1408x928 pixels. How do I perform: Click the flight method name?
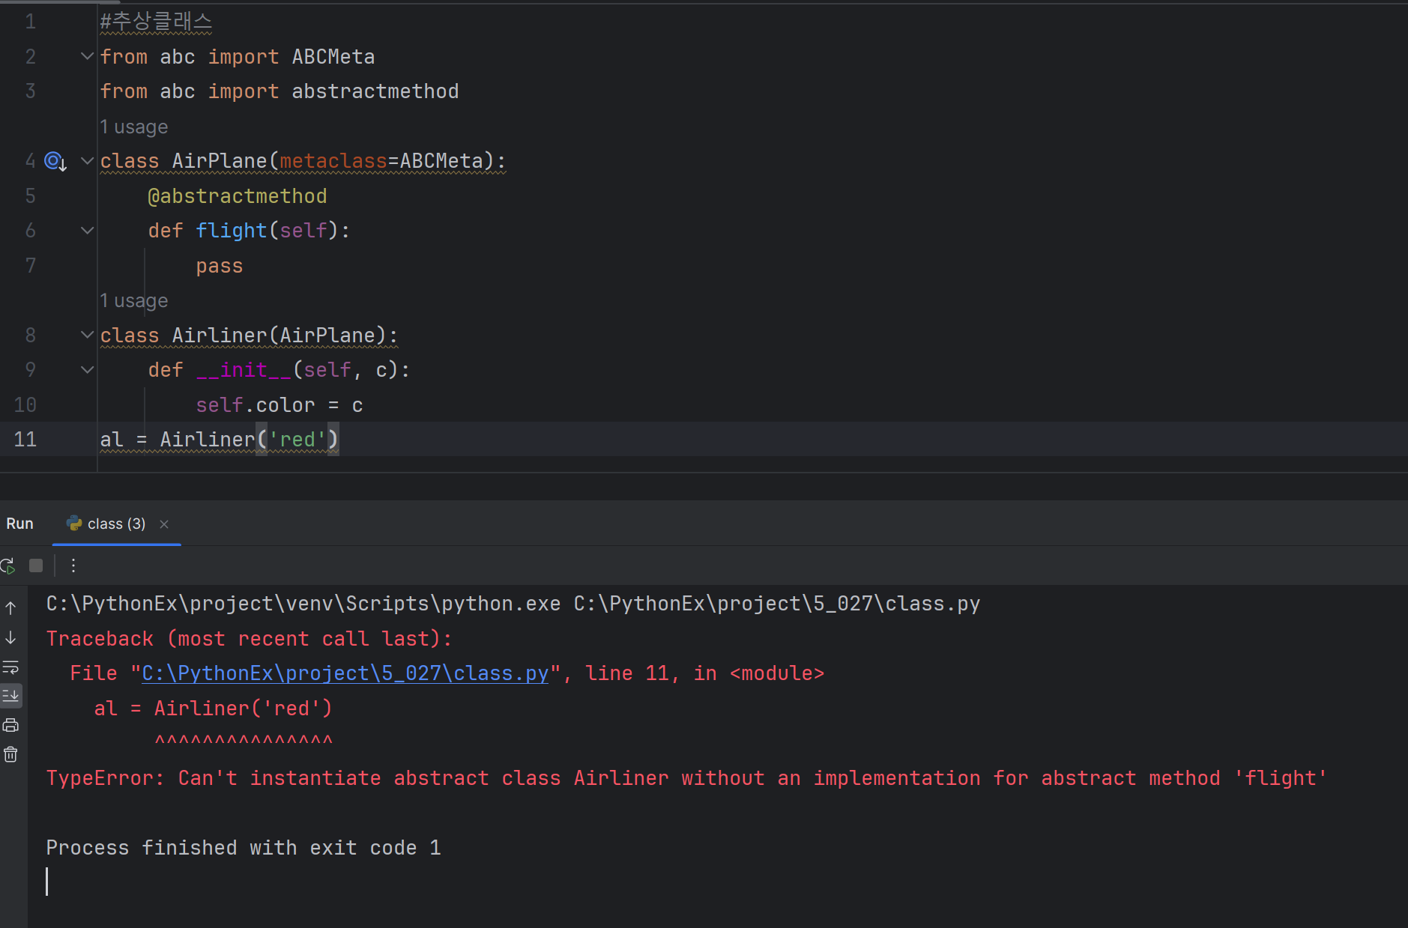pos(232,231)
